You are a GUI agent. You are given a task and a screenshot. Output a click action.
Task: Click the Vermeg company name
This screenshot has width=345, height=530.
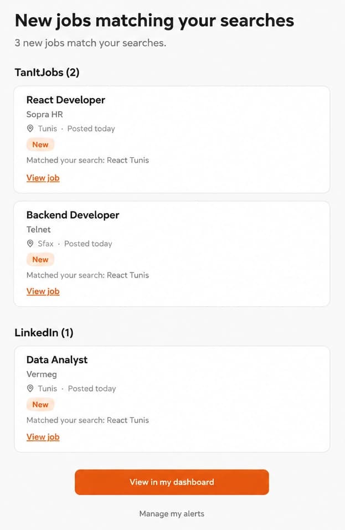coord(42,374)
